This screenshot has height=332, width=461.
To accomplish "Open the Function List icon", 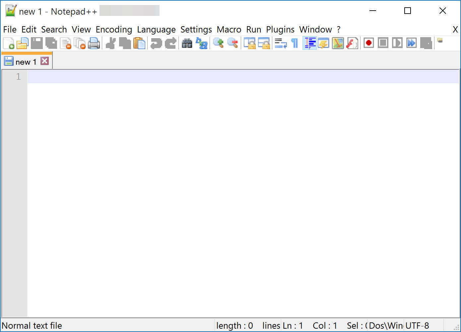I will (352, 43).
